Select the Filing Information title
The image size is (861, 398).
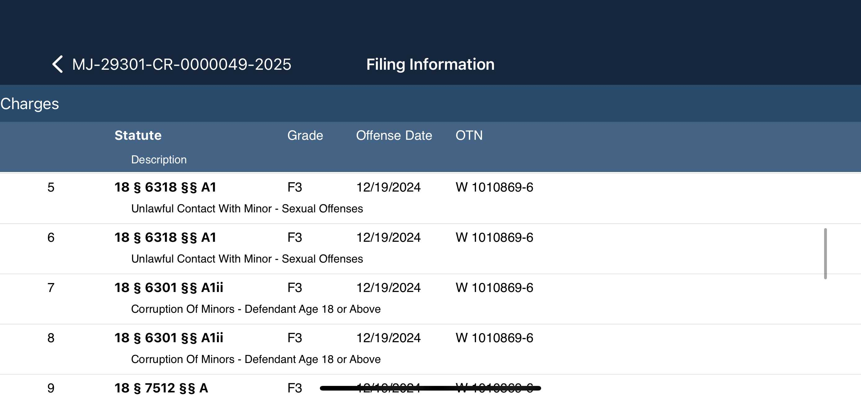(x=430, y=64)
